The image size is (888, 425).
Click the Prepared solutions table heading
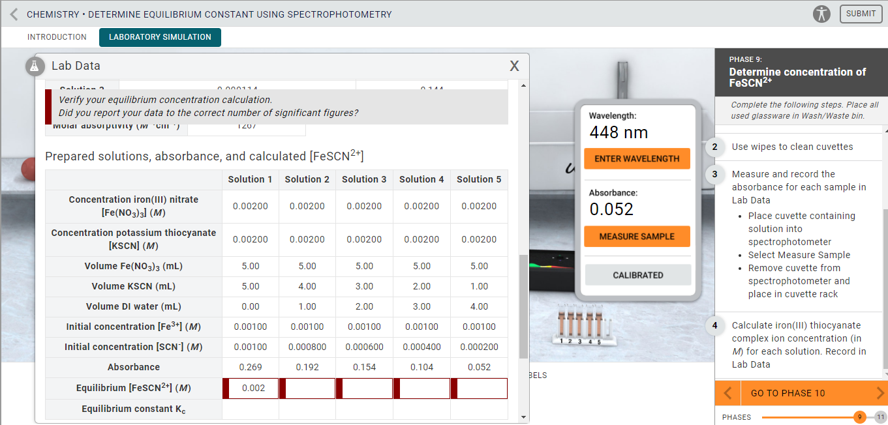point(204,156)
